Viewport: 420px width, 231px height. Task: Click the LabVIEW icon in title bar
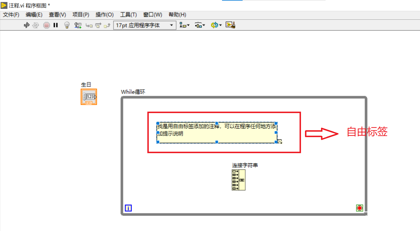point(4,5)
